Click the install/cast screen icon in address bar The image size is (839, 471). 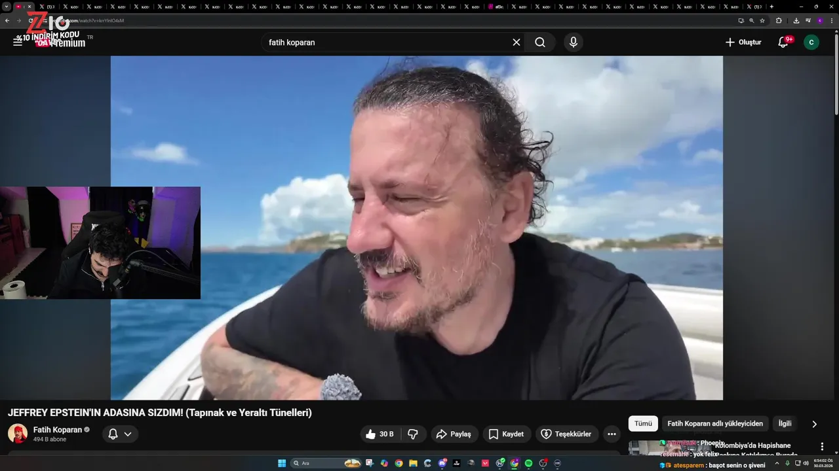[x=741, y=20]
